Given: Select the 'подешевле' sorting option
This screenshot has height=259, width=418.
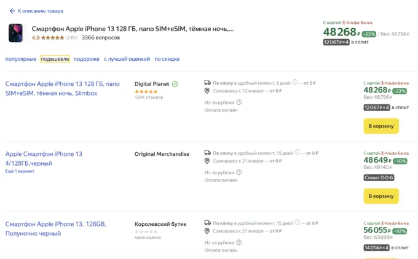Looking at the screenshot, I should pyautogui.click(x=55, y=59).
